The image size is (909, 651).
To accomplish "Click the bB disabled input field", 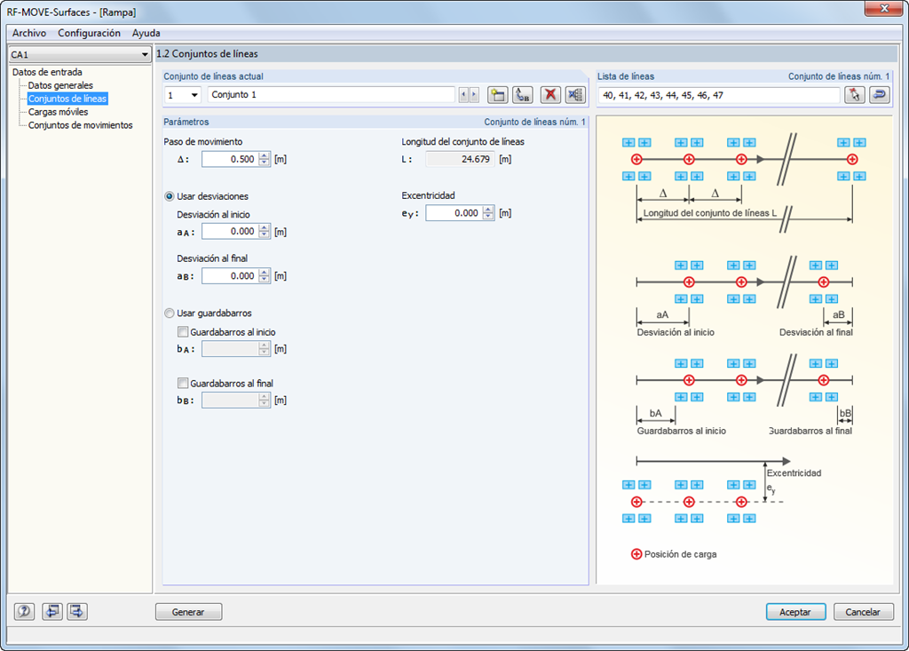I will pyautogui.click(x=236, y=400).
